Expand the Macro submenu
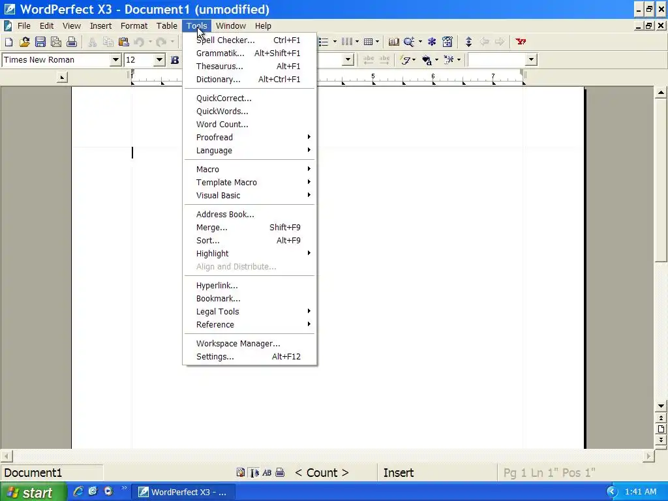 click(x=249, y=169)
